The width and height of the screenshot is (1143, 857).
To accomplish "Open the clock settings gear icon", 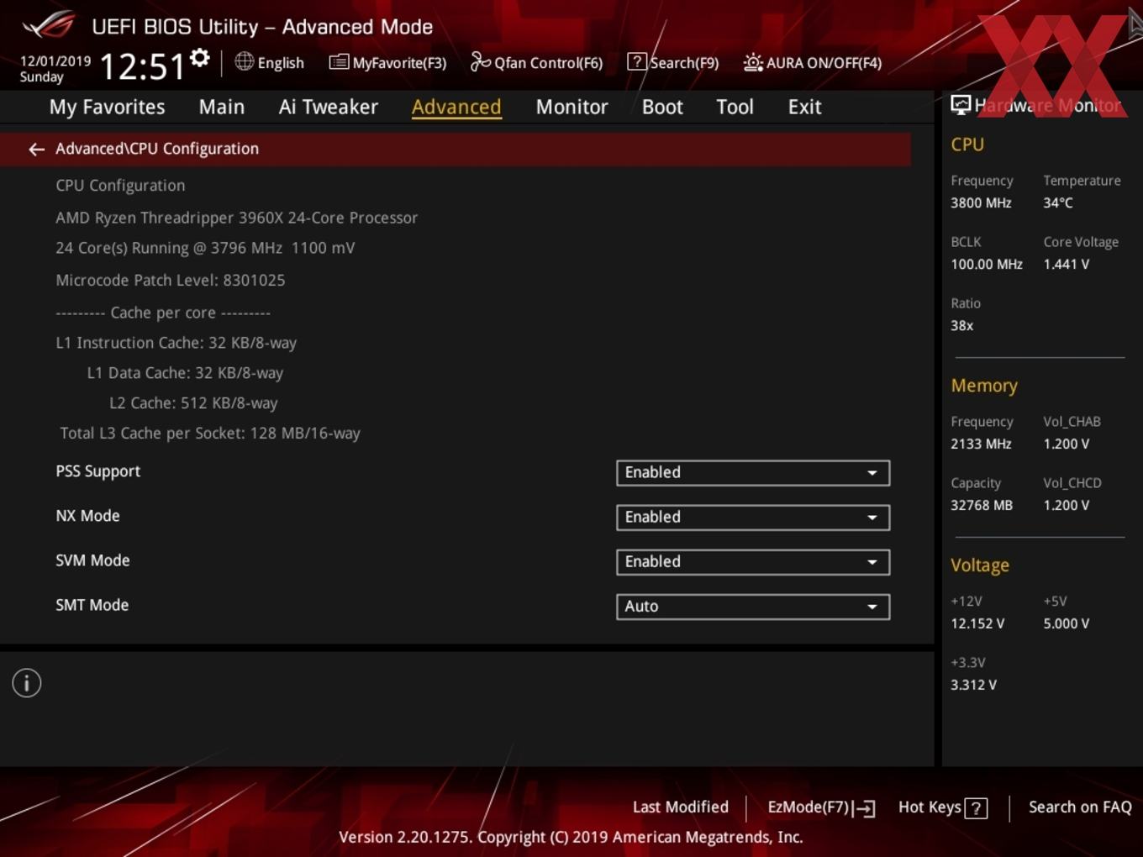I will coord(199,58).
